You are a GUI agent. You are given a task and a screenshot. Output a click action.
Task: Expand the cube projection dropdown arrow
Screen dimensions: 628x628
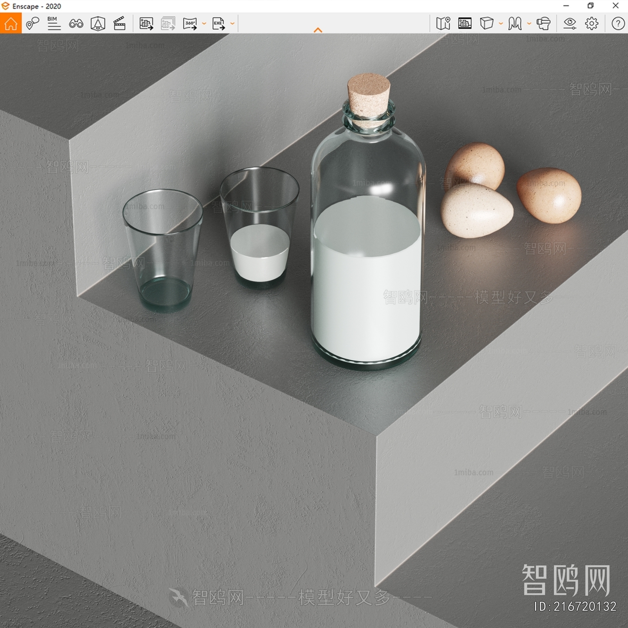click(x=501, y=24)
